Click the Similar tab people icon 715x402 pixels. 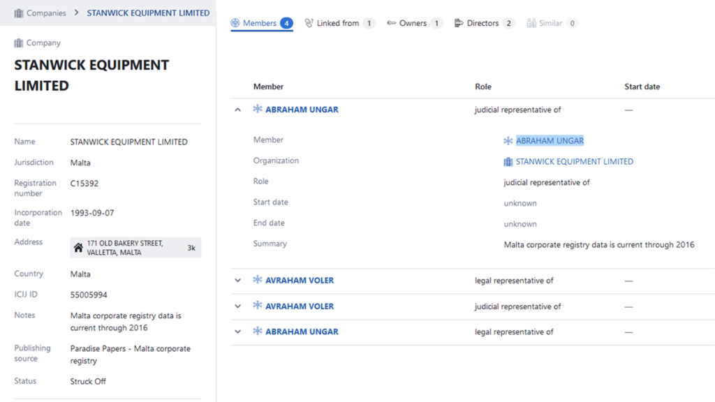pyautogui.click(x=531, y=23)
